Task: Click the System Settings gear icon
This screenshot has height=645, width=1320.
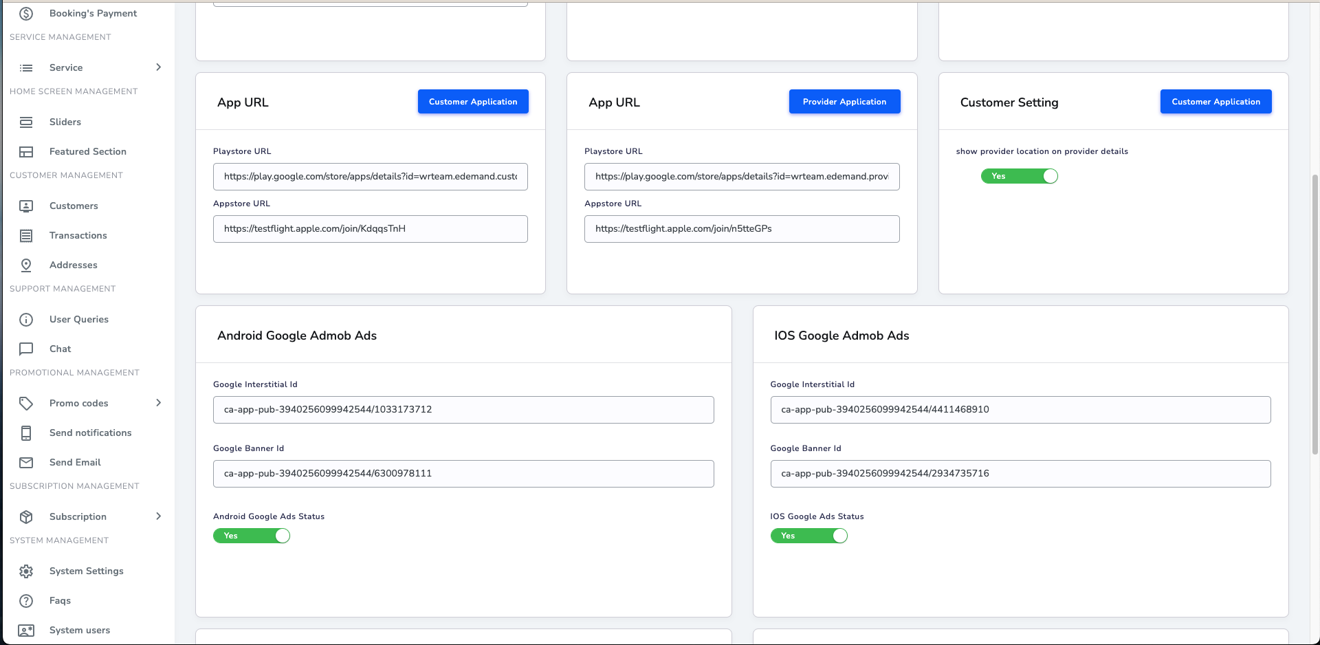Action: coord(26,571)
